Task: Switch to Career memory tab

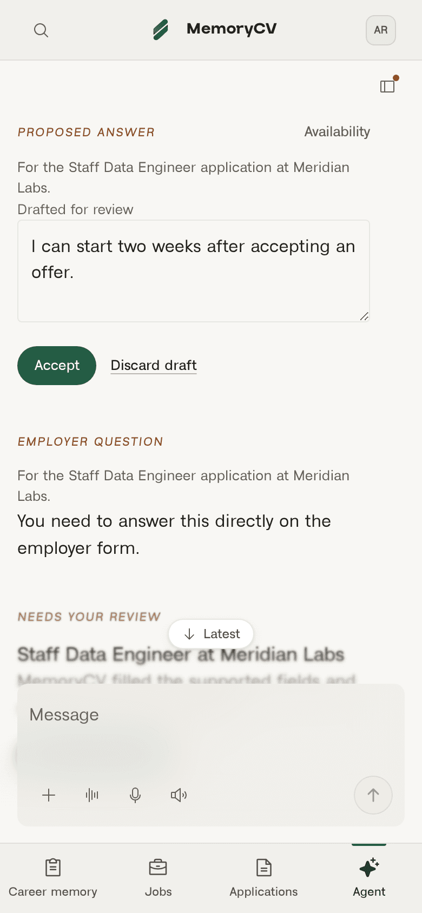Action: tap(53, 878)
